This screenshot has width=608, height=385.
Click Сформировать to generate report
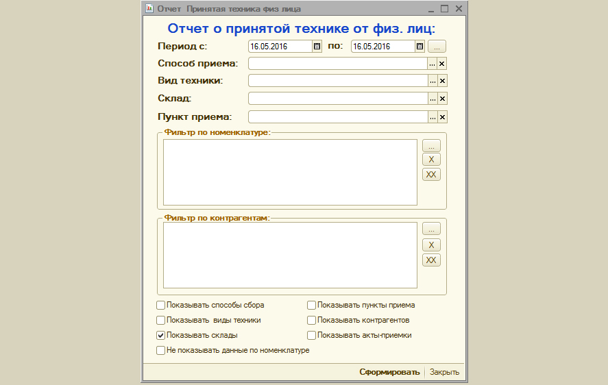pyautogui.click(x=389, y=372)
